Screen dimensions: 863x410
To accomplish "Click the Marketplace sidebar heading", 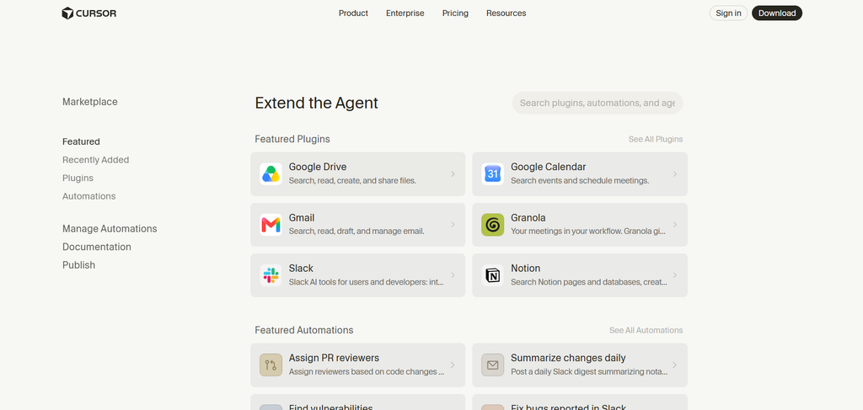I will click(89, 102).
